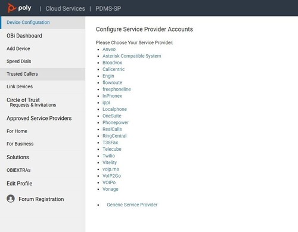Open Circle of Trust requests
Screen dimensions: 298x232
pyautogui.click(x=32, y=102)
